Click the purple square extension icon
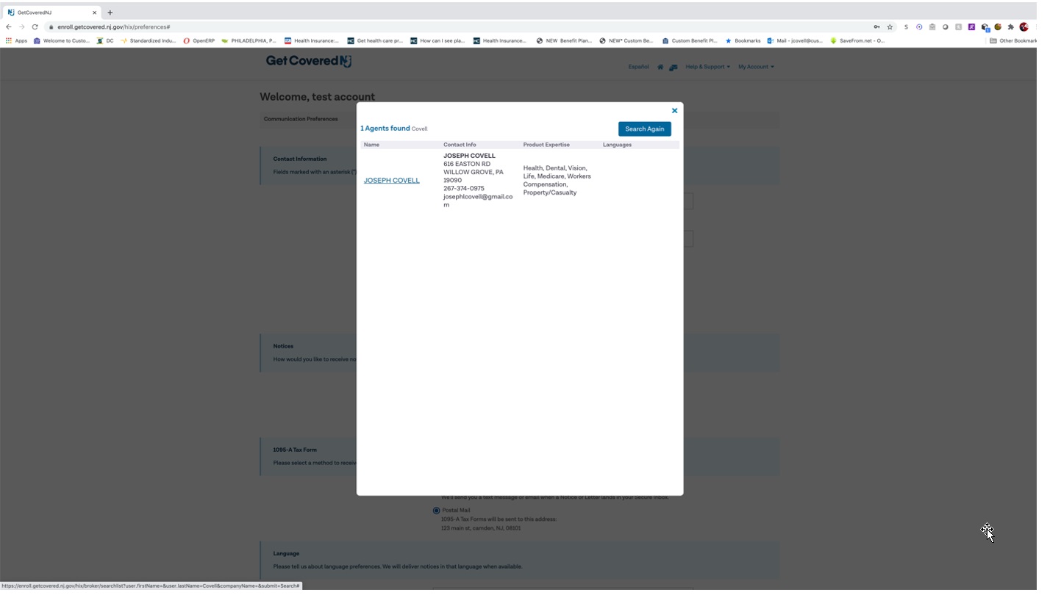 click(x=971, y=27)
